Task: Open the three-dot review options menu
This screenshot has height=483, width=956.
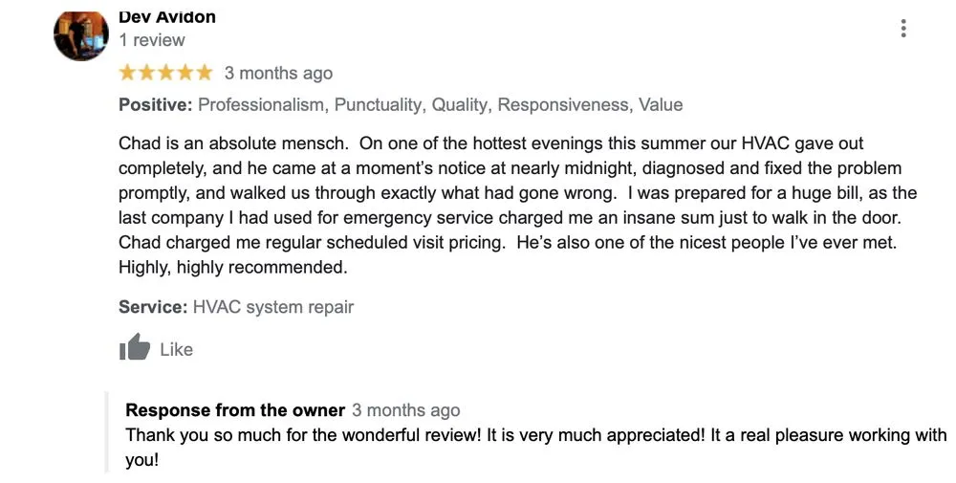Action: [903, 29]
